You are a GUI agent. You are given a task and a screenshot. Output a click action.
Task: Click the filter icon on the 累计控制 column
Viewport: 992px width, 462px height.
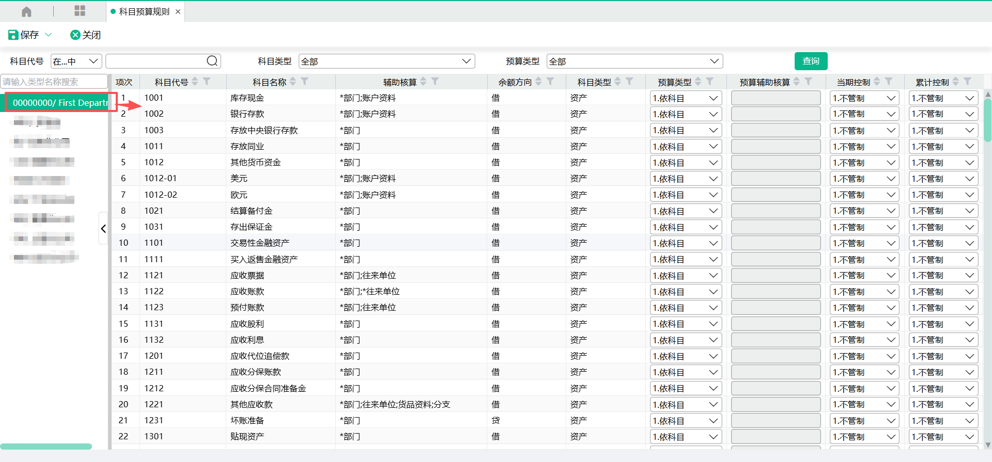pos(967,82)
